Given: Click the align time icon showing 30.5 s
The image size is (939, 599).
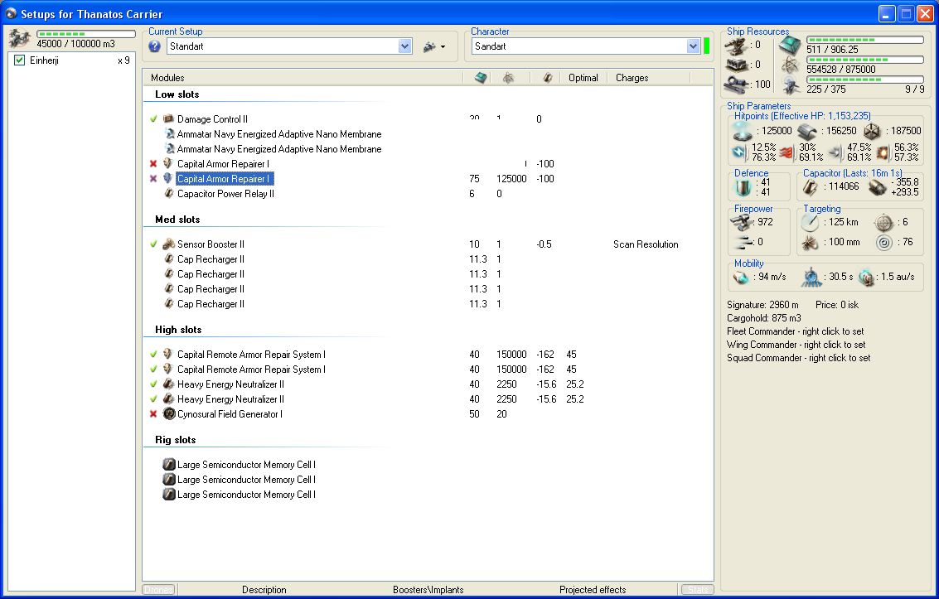Looking at the screenshot, I should 811,277.
